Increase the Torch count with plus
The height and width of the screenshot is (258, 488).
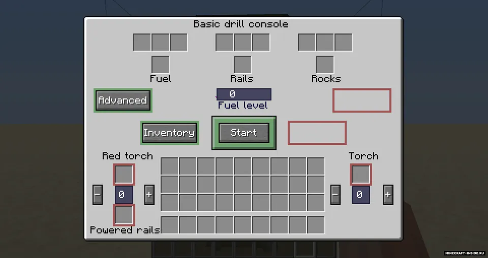click(x=388, y=195)
